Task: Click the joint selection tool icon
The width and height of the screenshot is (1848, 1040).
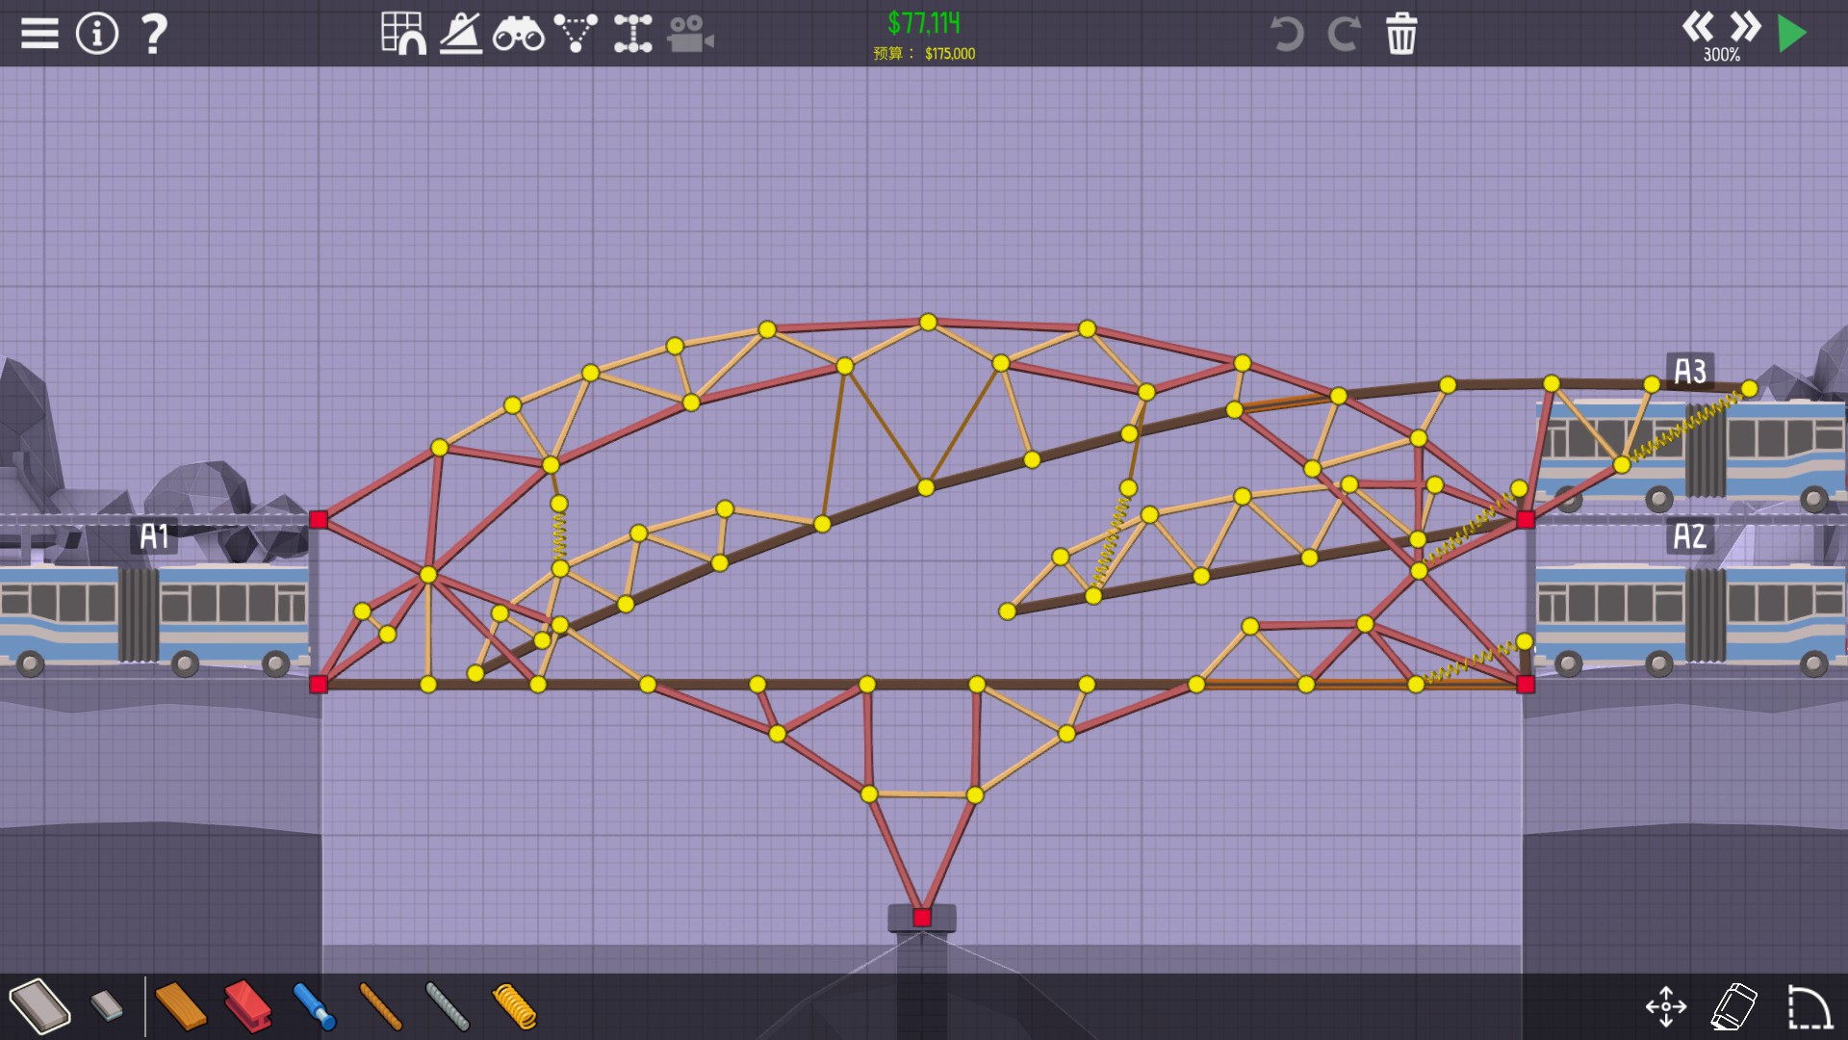Action: 632,34
